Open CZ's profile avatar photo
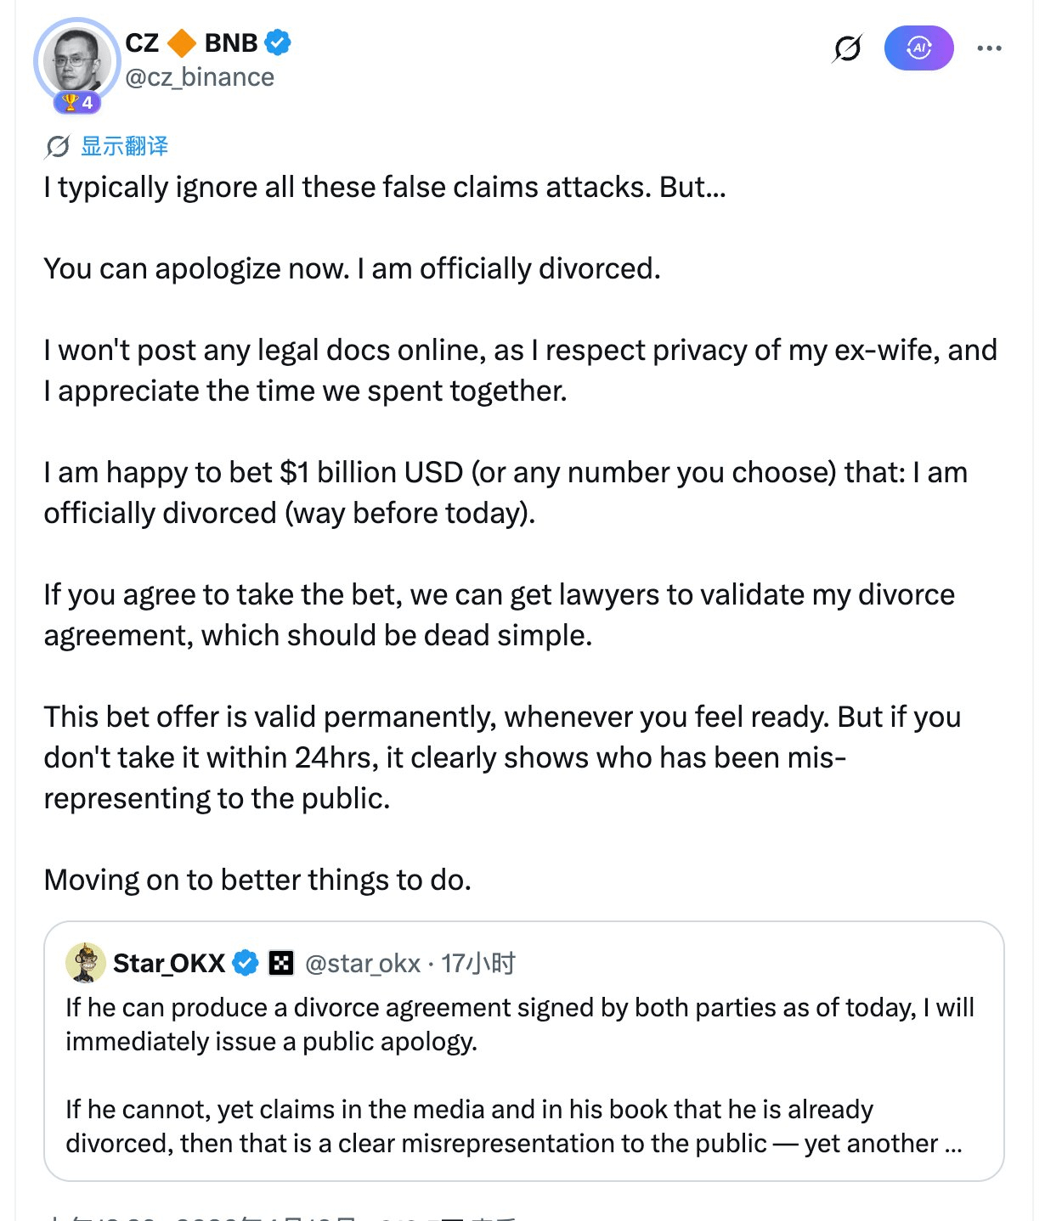The height and width of the screenshot is (1221, 1062). pyautogui.click(x=76, y=59)
